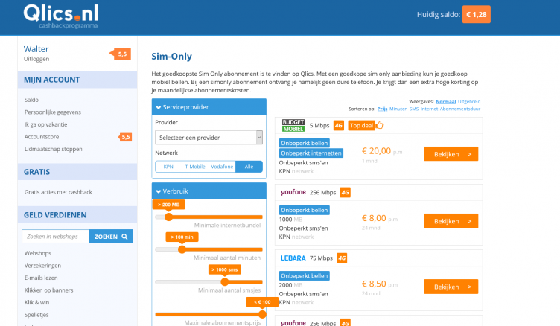The height and width of the screenshot is (326, 560).
Task: Click the 'Zoeken in webshops' search field
Action: coord(56,237)
